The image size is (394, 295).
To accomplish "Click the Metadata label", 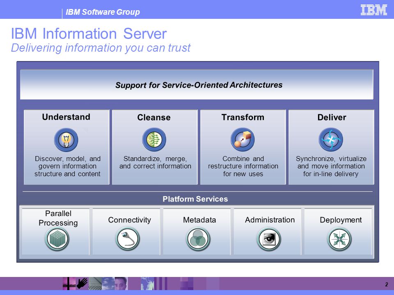I will tap(199, 220).
